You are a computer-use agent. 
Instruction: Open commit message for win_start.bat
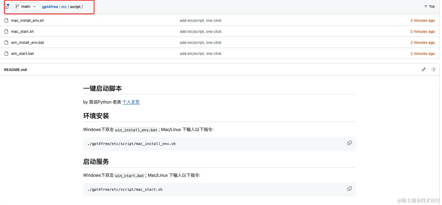coord(201,54)
